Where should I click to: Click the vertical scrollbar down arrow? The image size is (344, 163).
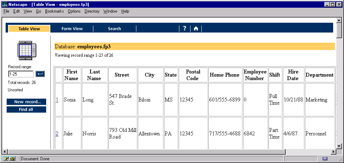(x=339, y=146)
